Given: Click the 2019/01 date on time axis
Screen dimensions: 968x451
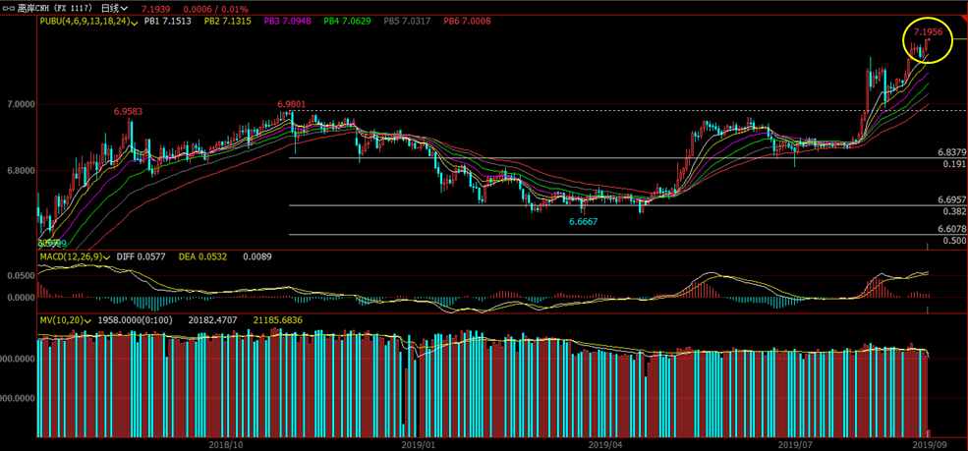Looking at the screenshot, I should coord(418,444).
